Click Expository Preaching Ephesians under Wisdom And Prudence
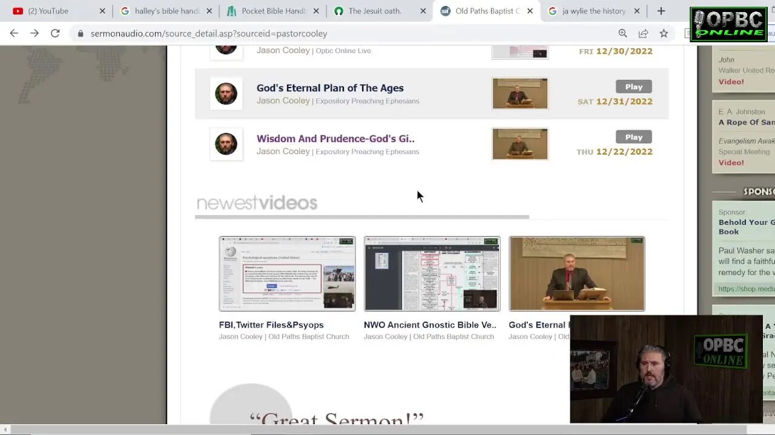The height and width of the screenshot is (435, 775). [368, 152]
